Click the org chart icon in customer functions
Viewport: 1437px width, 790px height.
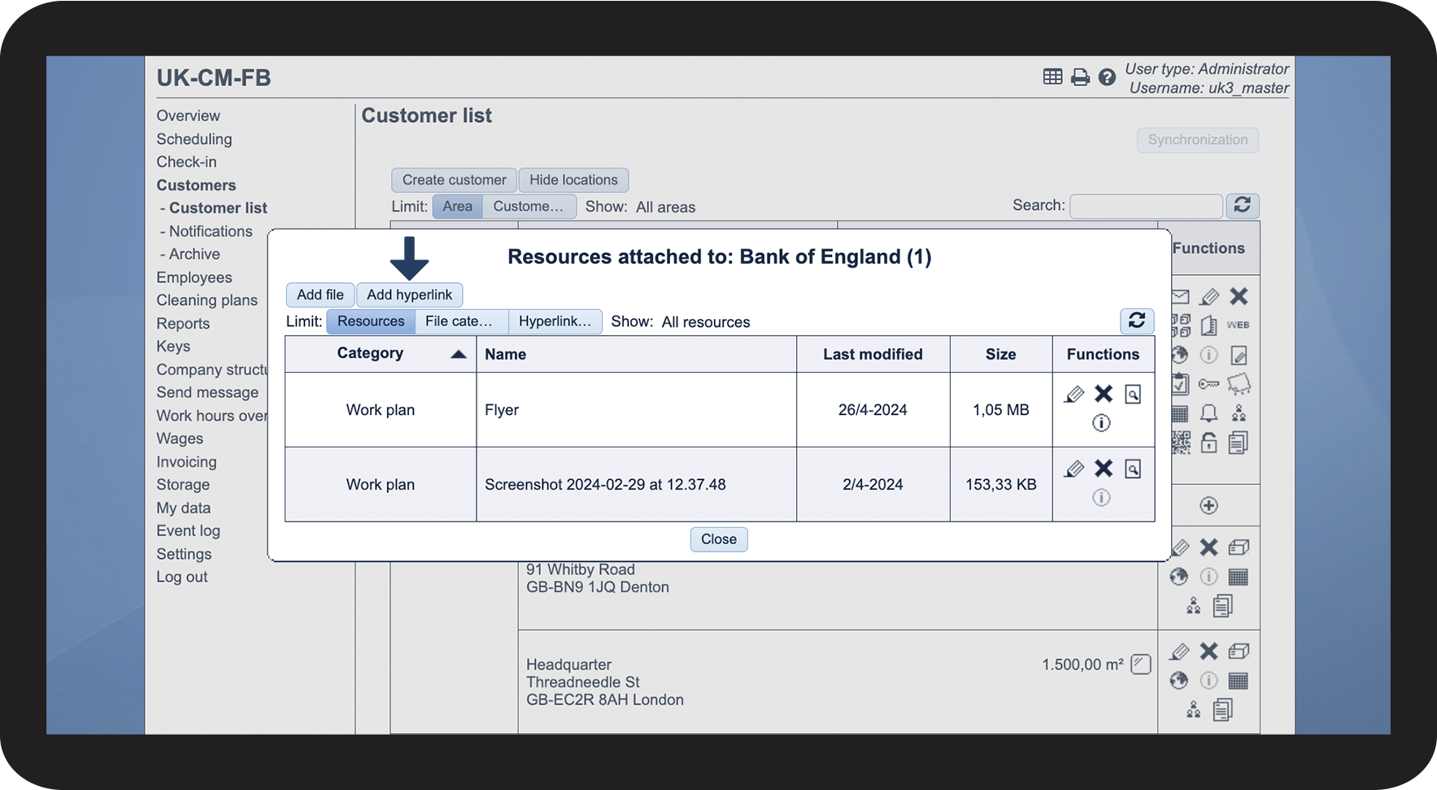click(1239, 413)
